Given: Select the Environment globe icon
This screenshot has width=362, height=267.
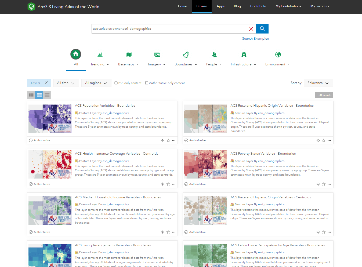Looking at the screenshot, I should coord(278,55).
